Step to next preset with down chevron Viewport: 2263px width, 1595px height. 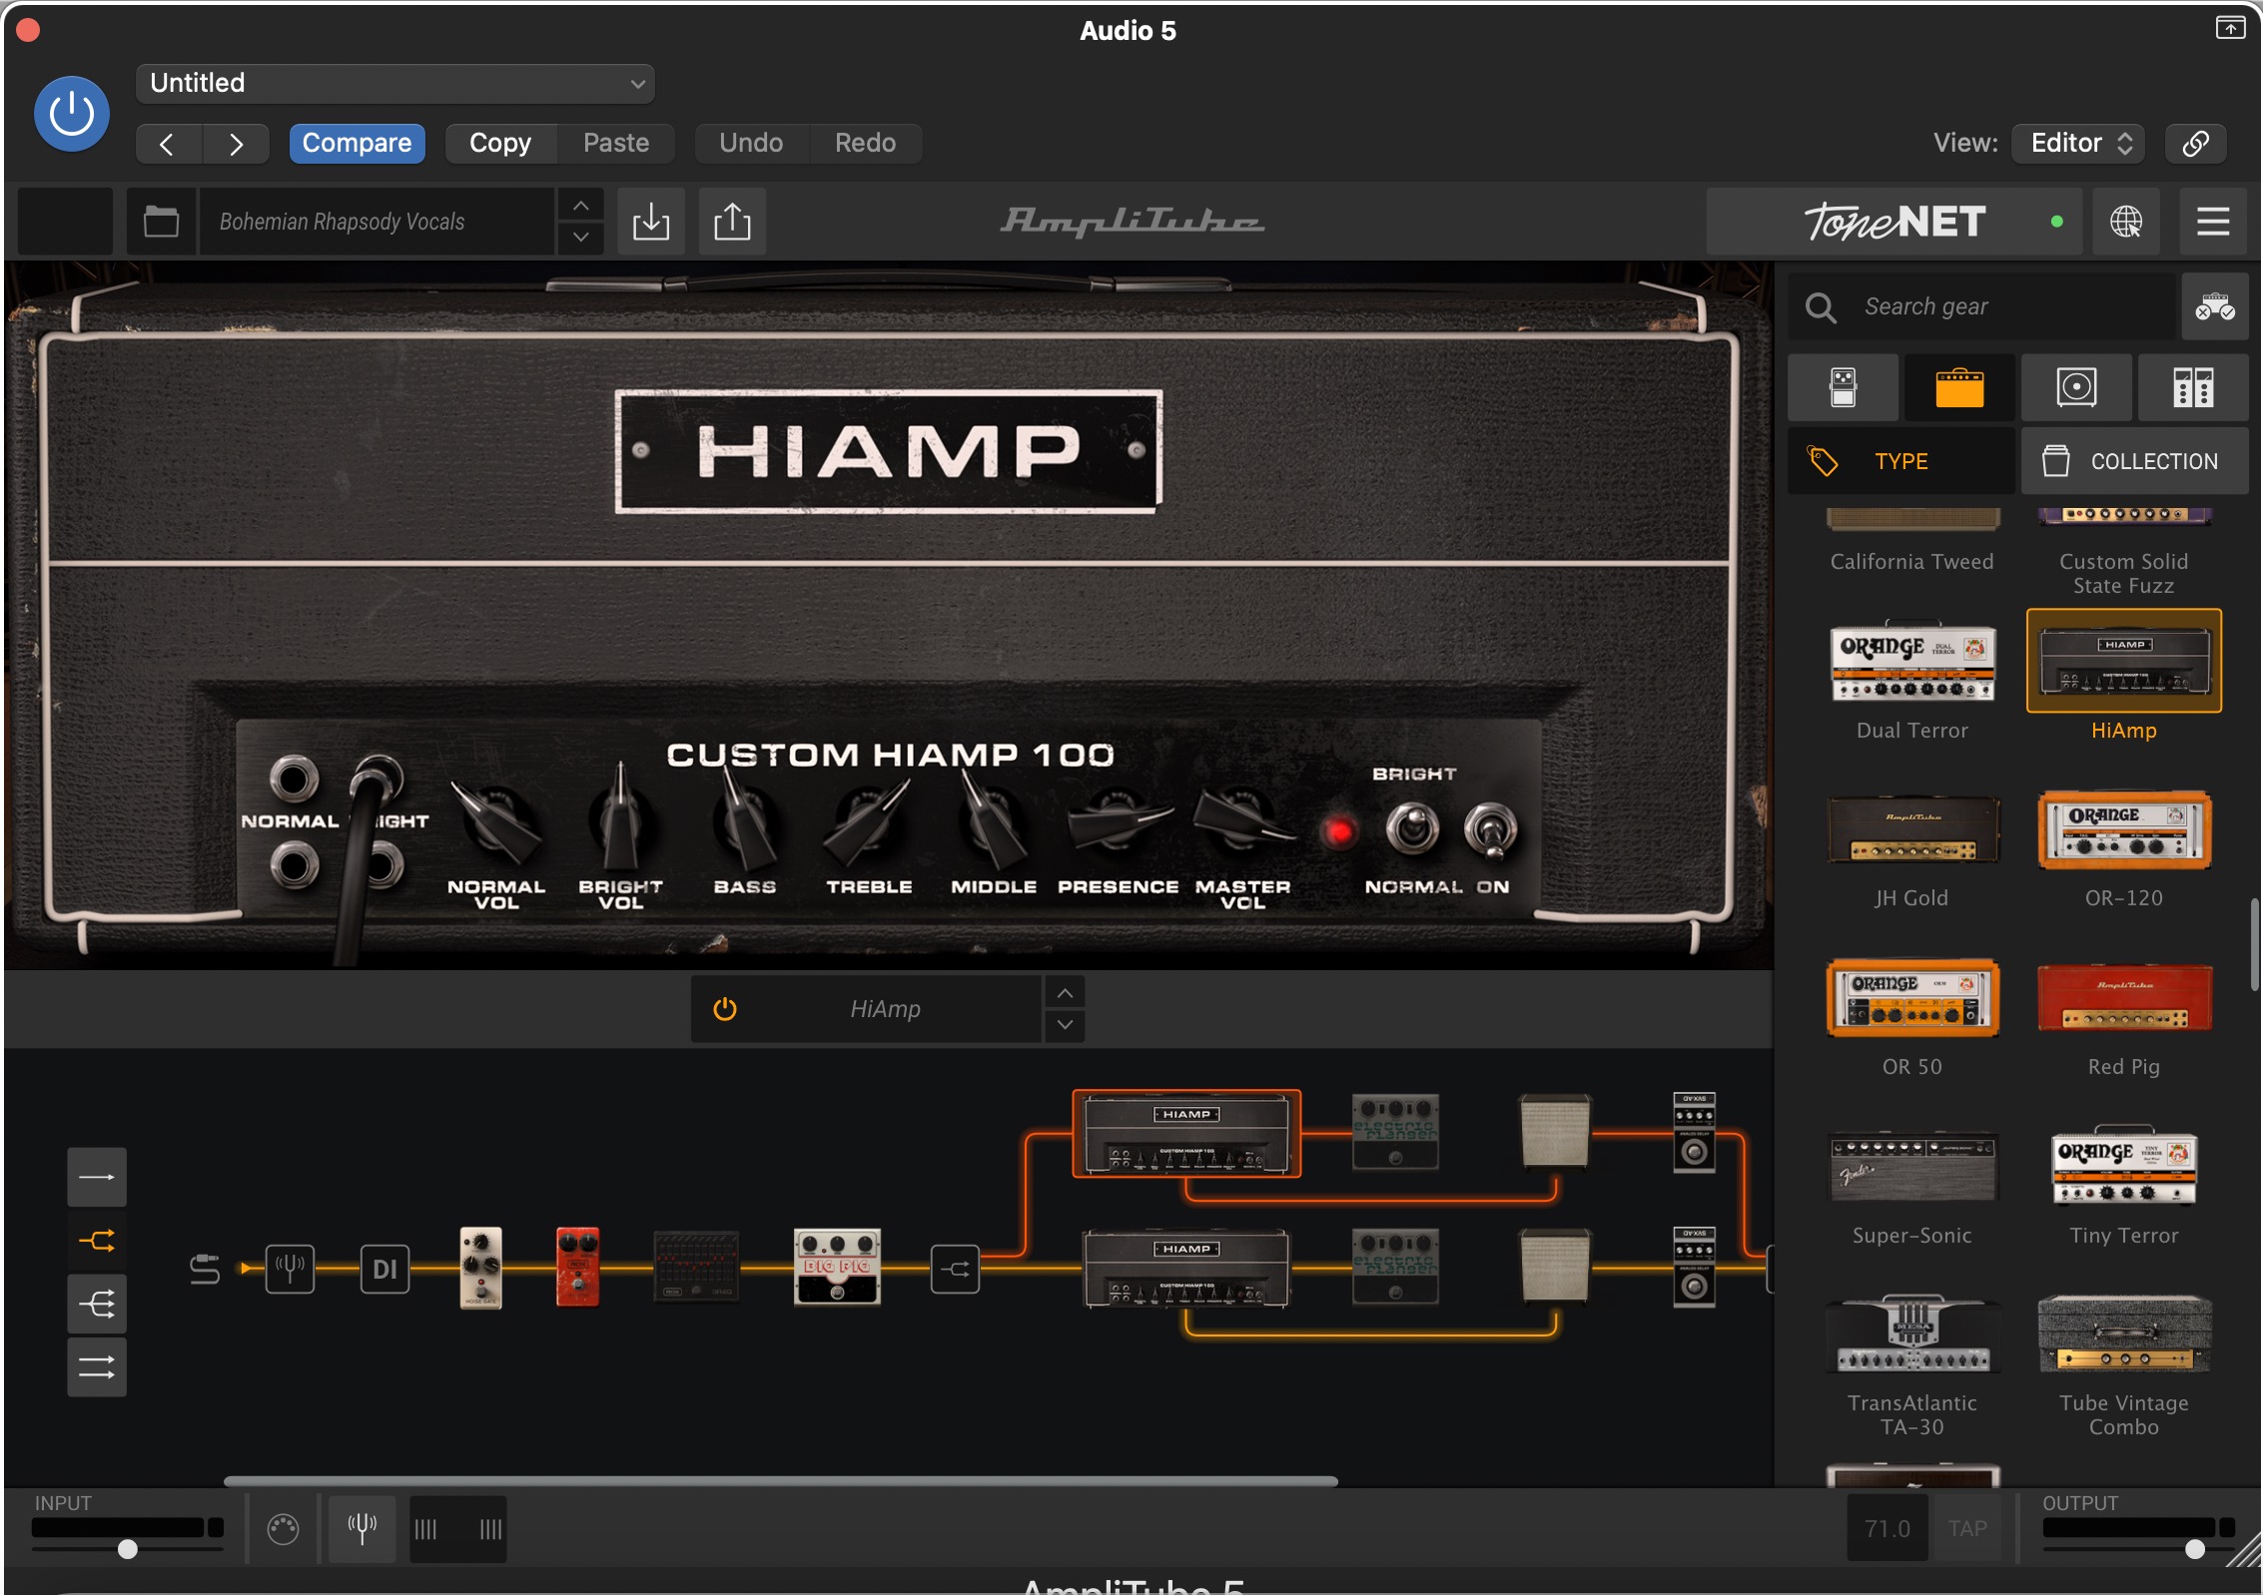(580, 238)
